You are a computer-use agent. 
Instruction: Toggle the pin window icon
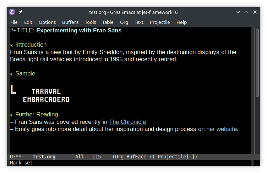21,12
